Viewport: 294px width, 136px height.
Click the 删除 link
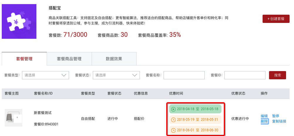click(x=264, y=121)
